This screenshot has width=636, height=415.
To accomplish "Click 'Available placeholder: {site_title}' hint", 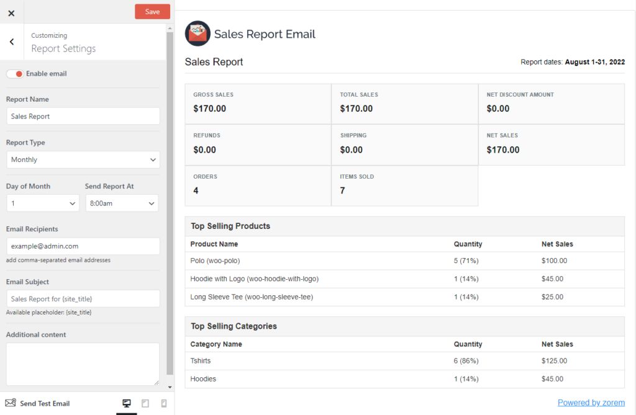I will click(x=48, y=313).
